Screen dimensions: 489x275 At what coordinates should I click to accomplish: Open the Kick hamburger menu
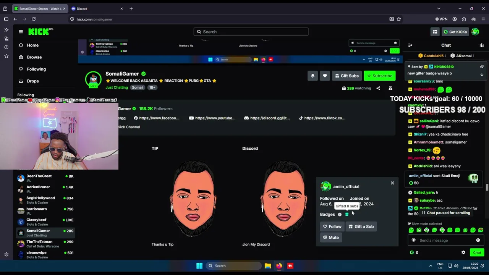coord(21,32)
